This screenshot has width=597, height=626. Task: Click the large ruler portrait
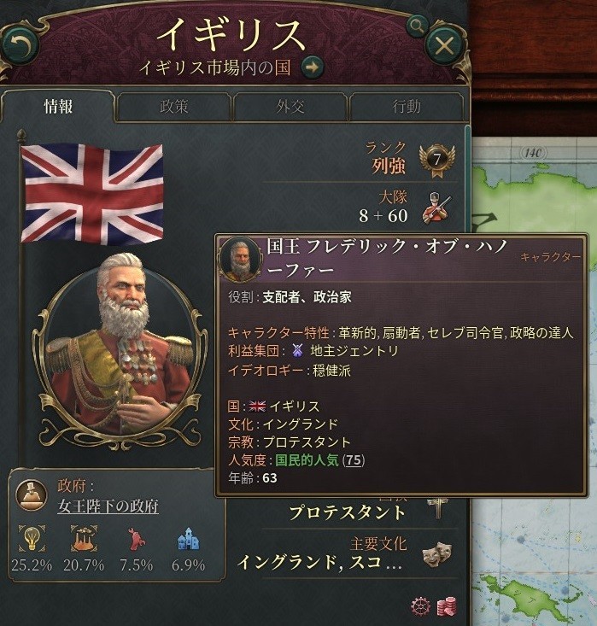120,351
